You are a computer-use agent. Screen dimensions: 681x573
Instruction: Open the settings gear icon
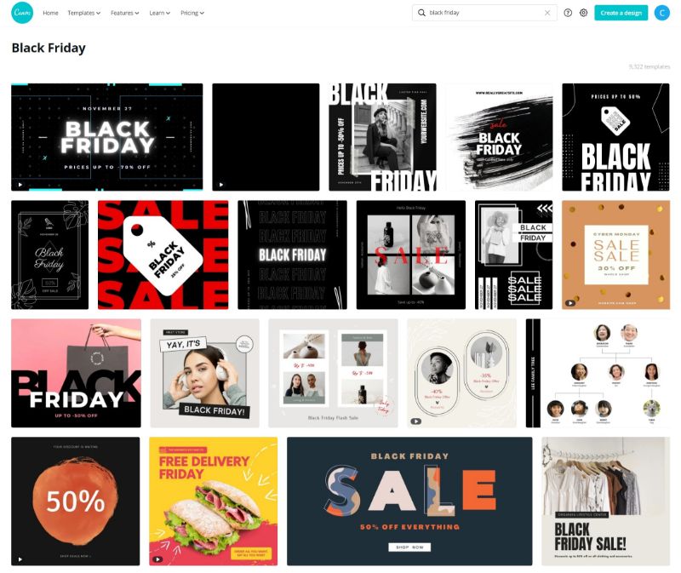pyautogui.click(x=583, y=13)
